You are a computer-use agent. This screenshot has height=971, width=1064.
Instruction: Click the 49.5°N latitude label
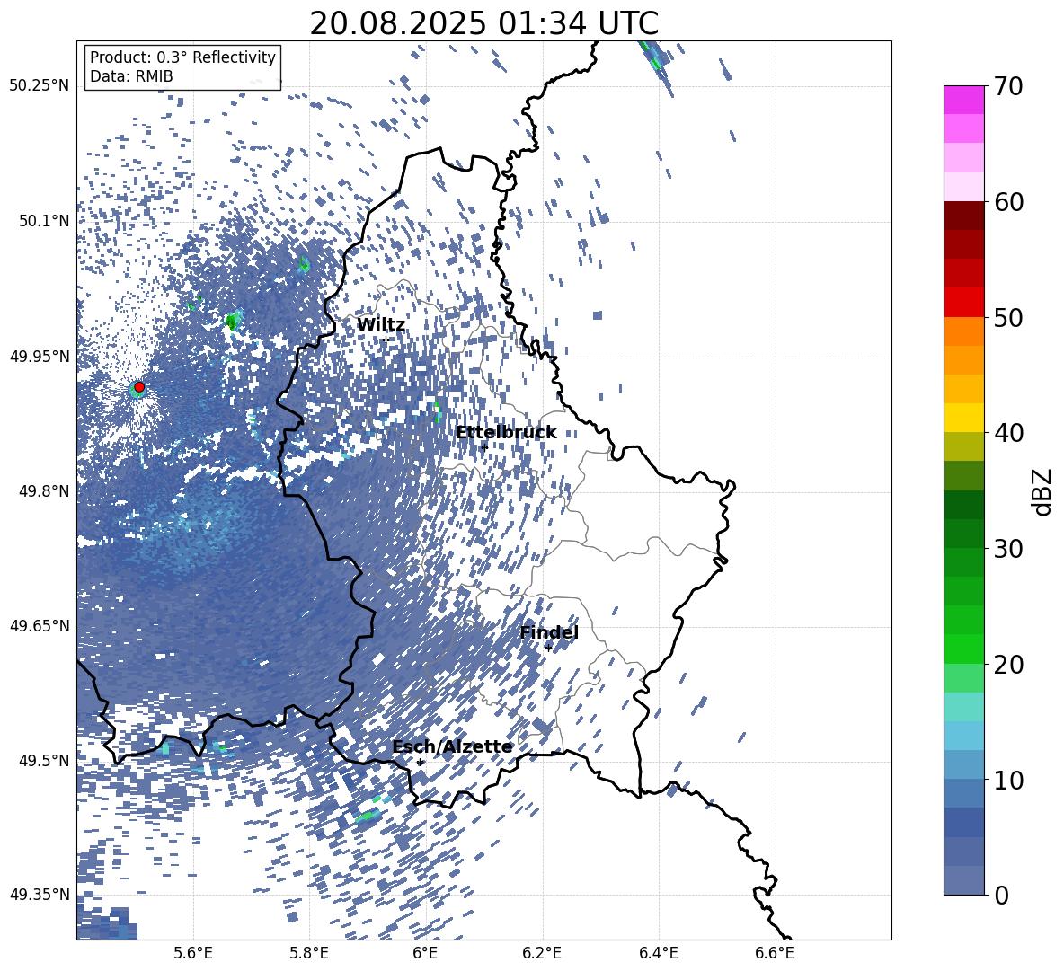43,761
